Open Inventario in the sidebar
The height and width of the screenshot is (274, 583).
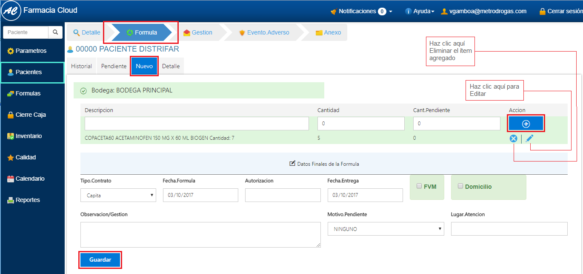29,136
